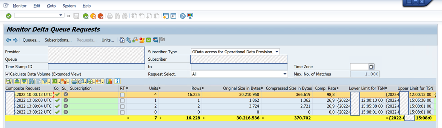Click the Subscriptions... button
The width and height of the screenshot is (442, 128).
[x=58, y=40]
